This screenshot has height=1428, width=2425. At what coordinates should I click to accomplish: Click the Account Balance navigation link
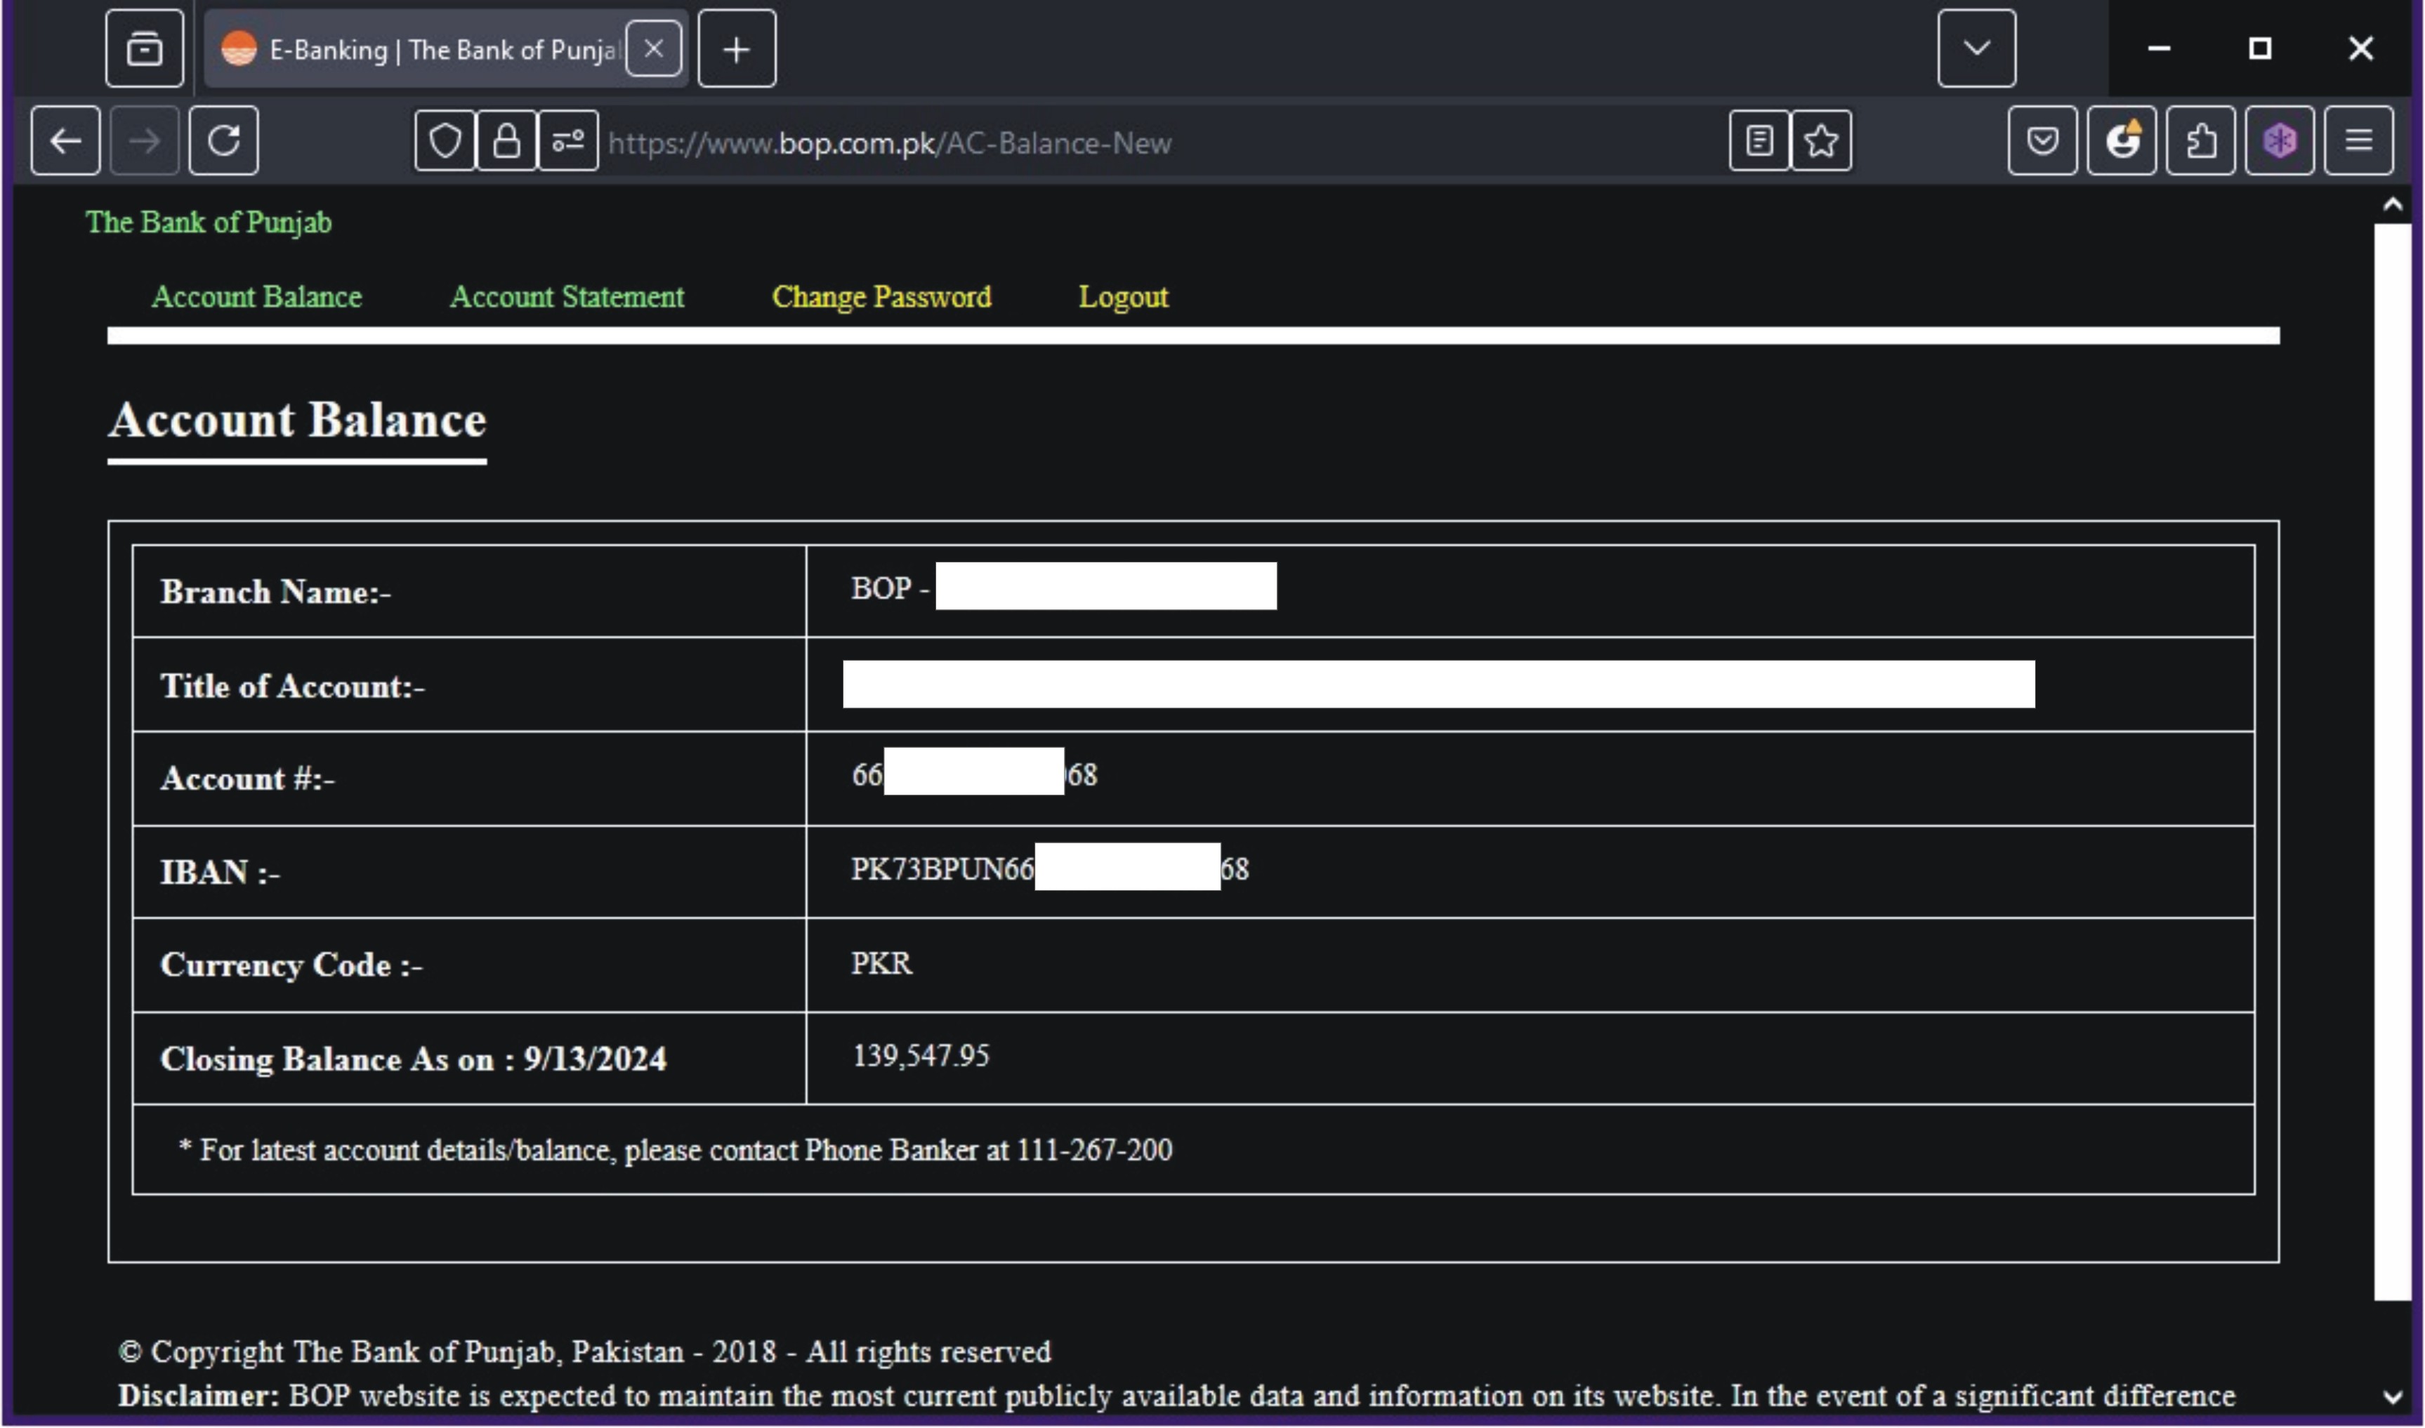256,296
